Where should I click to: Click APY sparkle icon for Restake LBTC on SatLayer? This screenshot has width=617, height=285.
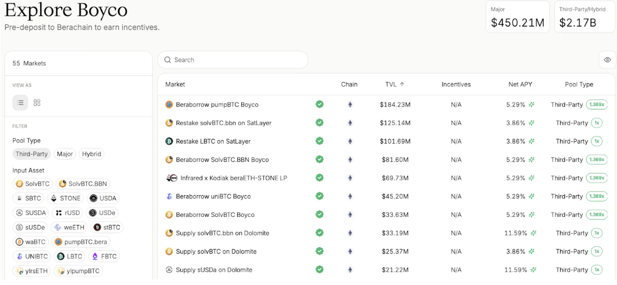531,142
